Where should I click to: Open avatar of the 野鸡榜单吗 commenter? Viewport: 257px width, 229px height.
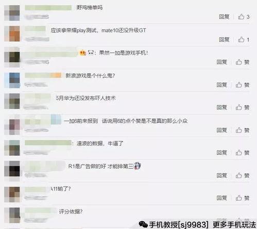coord(12,13)
